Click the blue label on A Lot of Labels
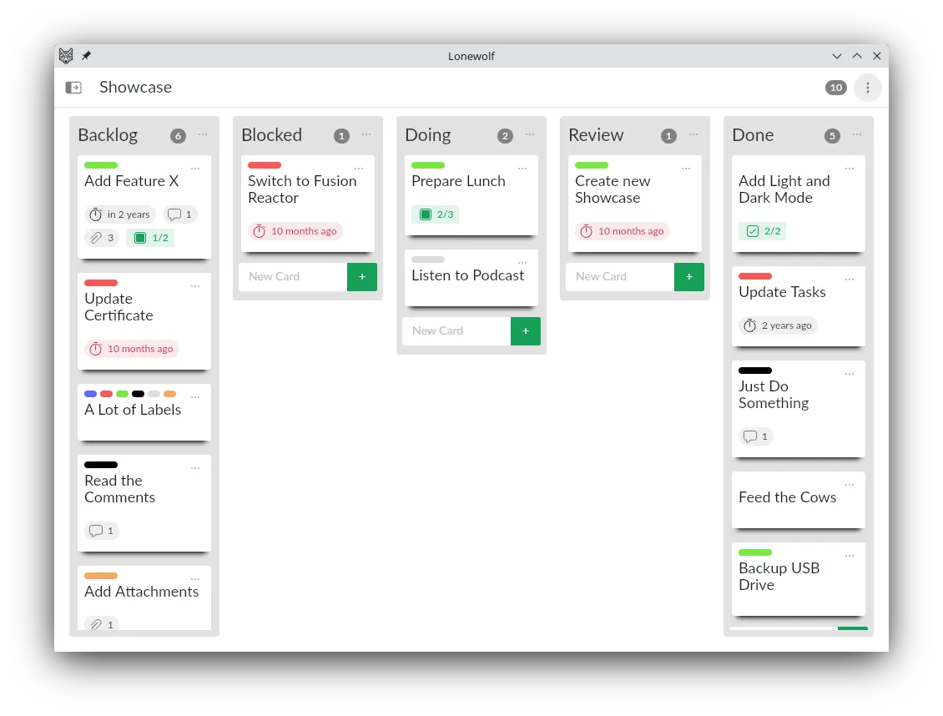943x716 pixels. click(91, 395)
